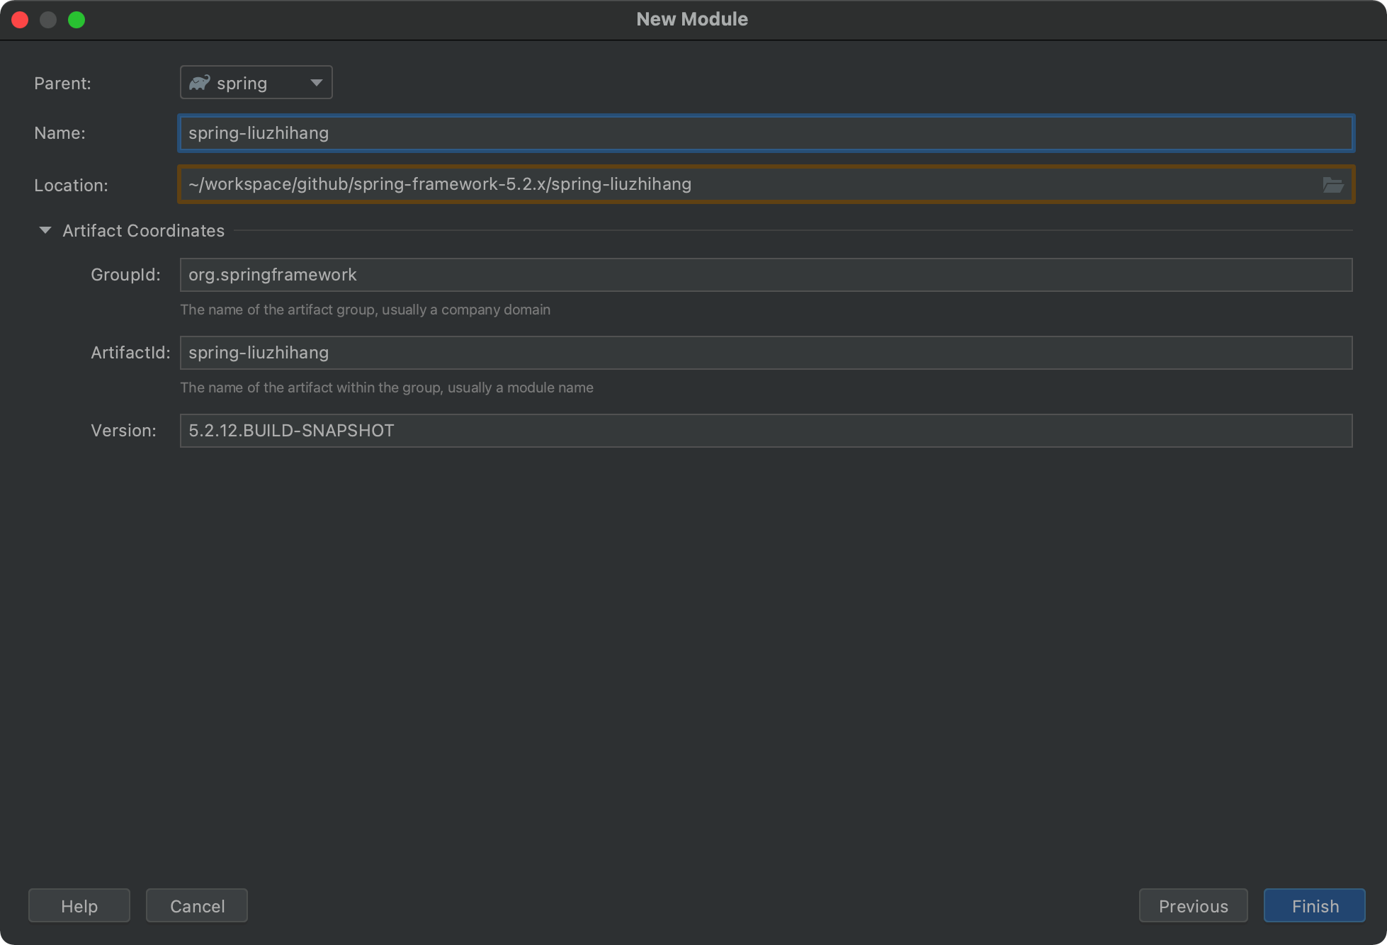Click the Gradle elephant icon beside spring

(200, 83)
